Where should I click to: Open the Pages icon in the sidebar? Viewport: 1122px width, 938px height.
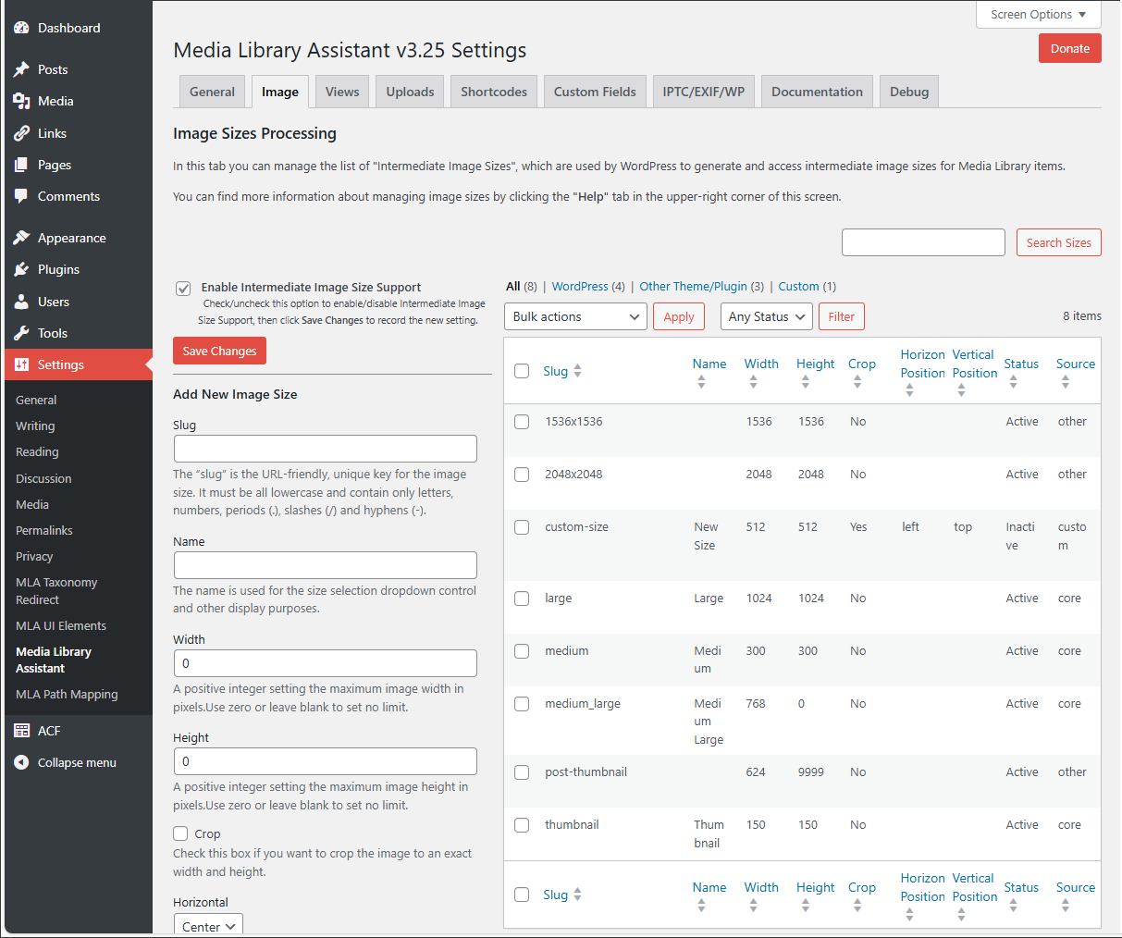point(21,165)
